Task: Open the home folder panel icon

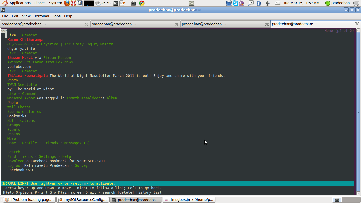Action: [192, 3]
